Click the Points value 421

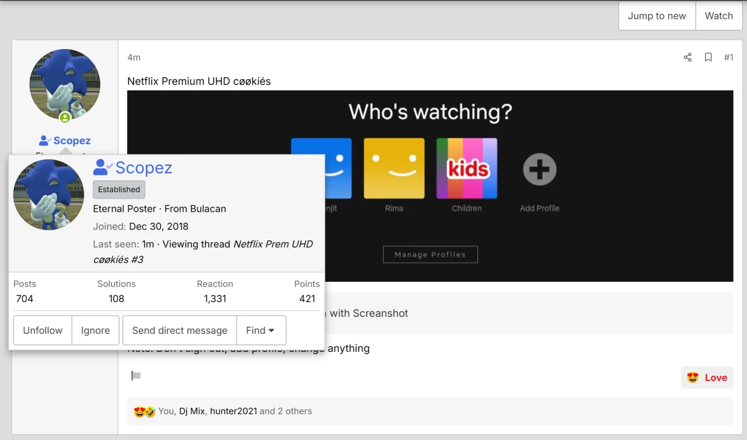click(x=307, y=299)
